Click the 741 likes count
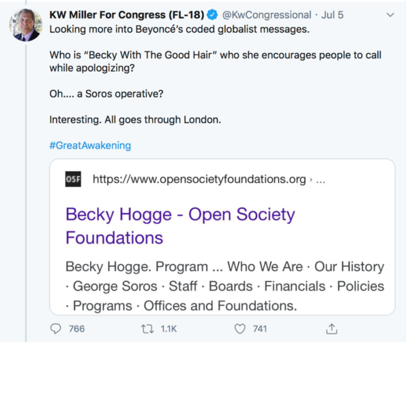406x406 pixels. [x=260, y=329]
